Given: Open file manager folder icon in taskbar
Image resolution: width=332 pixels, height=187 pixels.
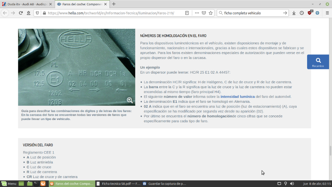Looking at the screenshot, I should coord(30,184).
